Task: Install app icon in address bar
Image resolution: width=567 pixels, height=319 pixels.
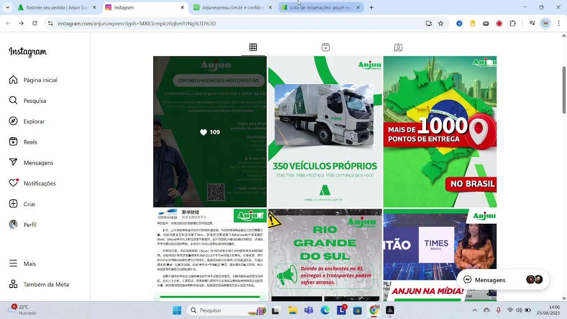Action: coord(428,23)
